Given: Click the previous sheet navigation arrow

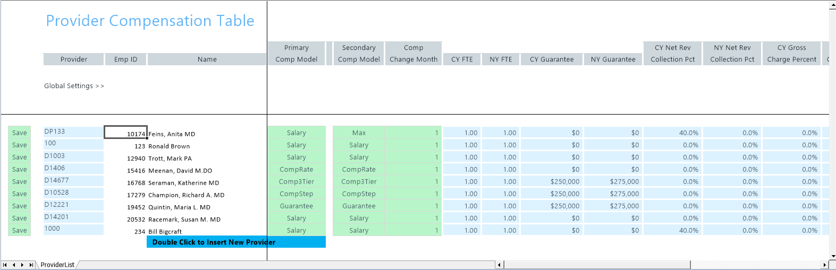Looking at the screenshot, I should click(14, 265).
